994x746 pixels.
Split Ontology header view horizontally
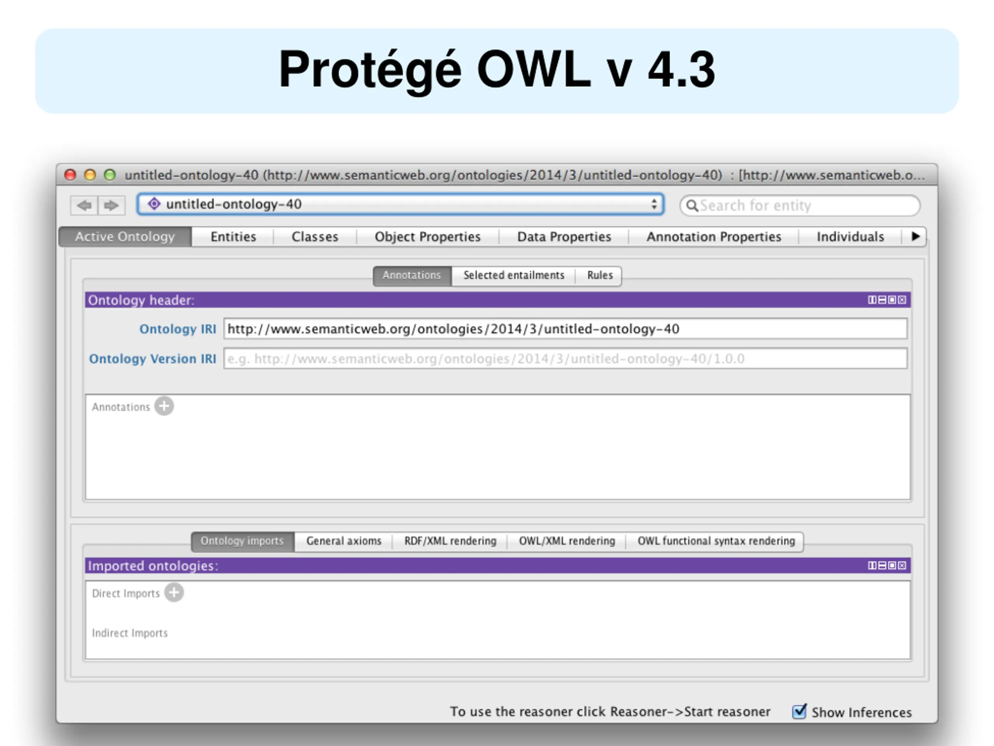(x=882, y=300)
